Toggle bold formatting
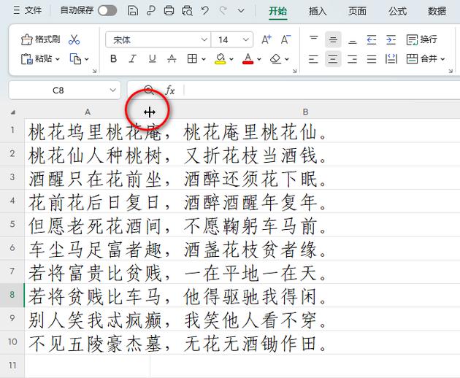This screenshot has width=460, height=378. (113, 58)
